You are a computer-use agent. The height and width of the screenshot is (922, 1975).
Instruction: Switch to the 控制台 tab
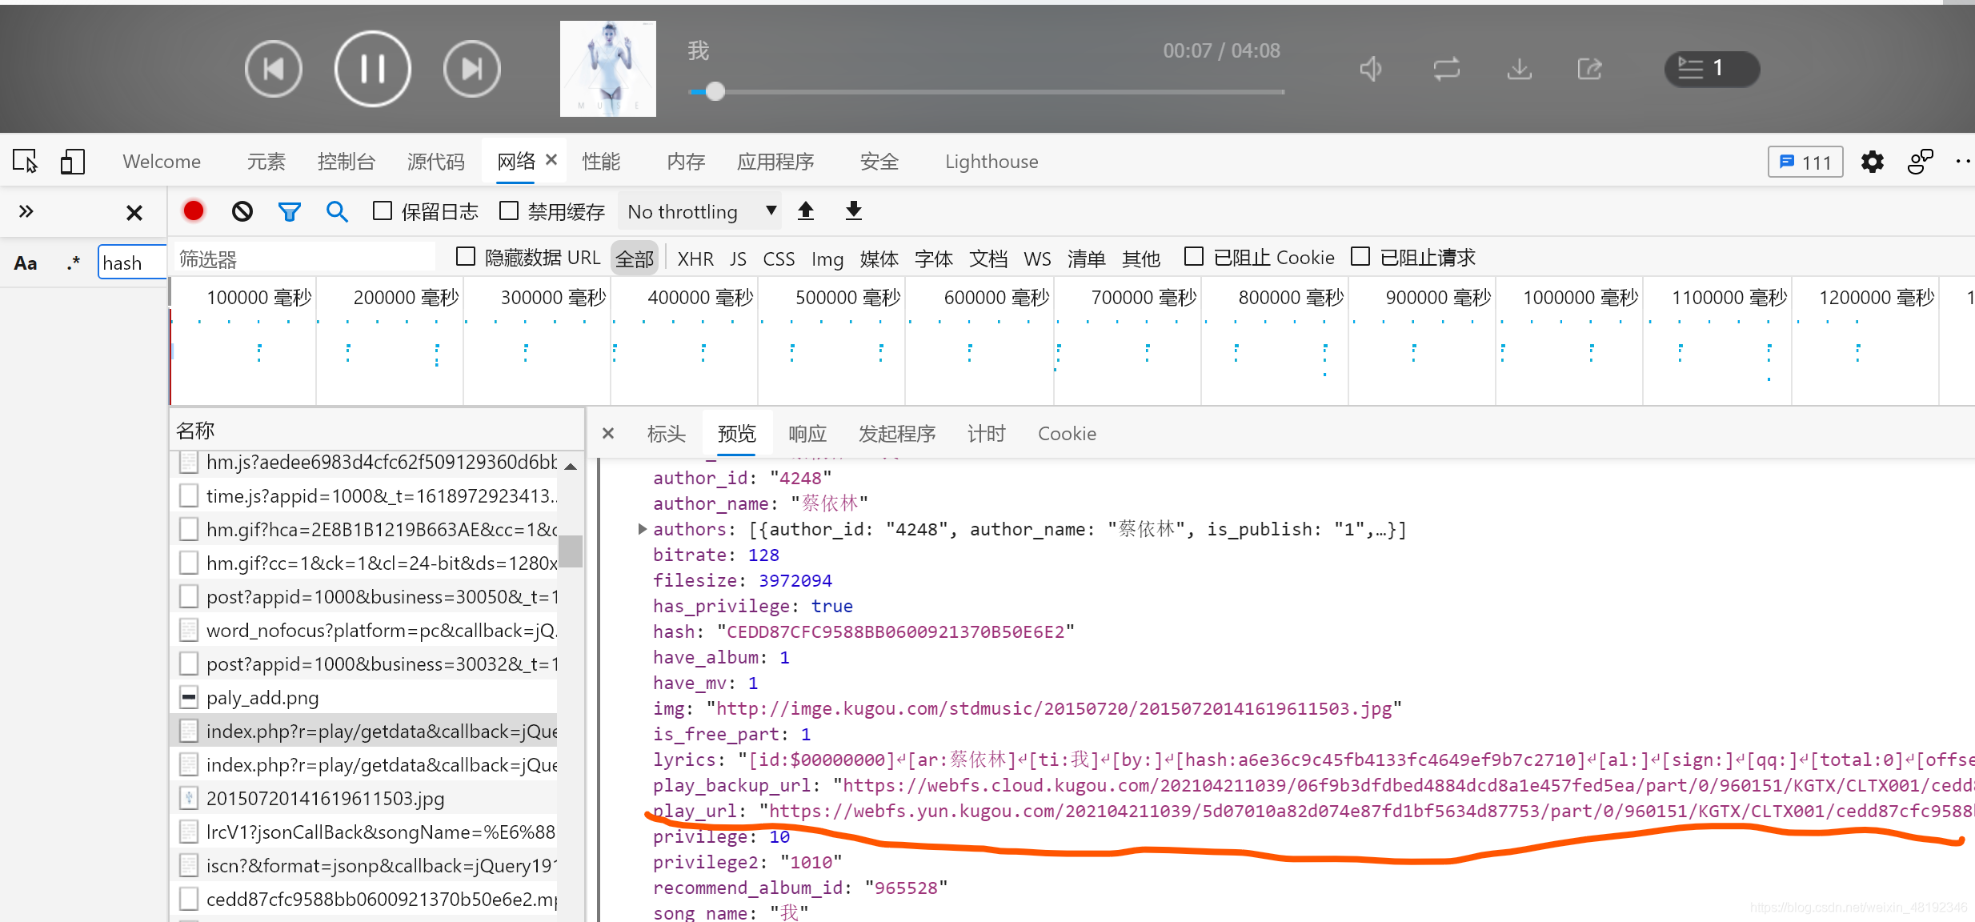(347, 162)
